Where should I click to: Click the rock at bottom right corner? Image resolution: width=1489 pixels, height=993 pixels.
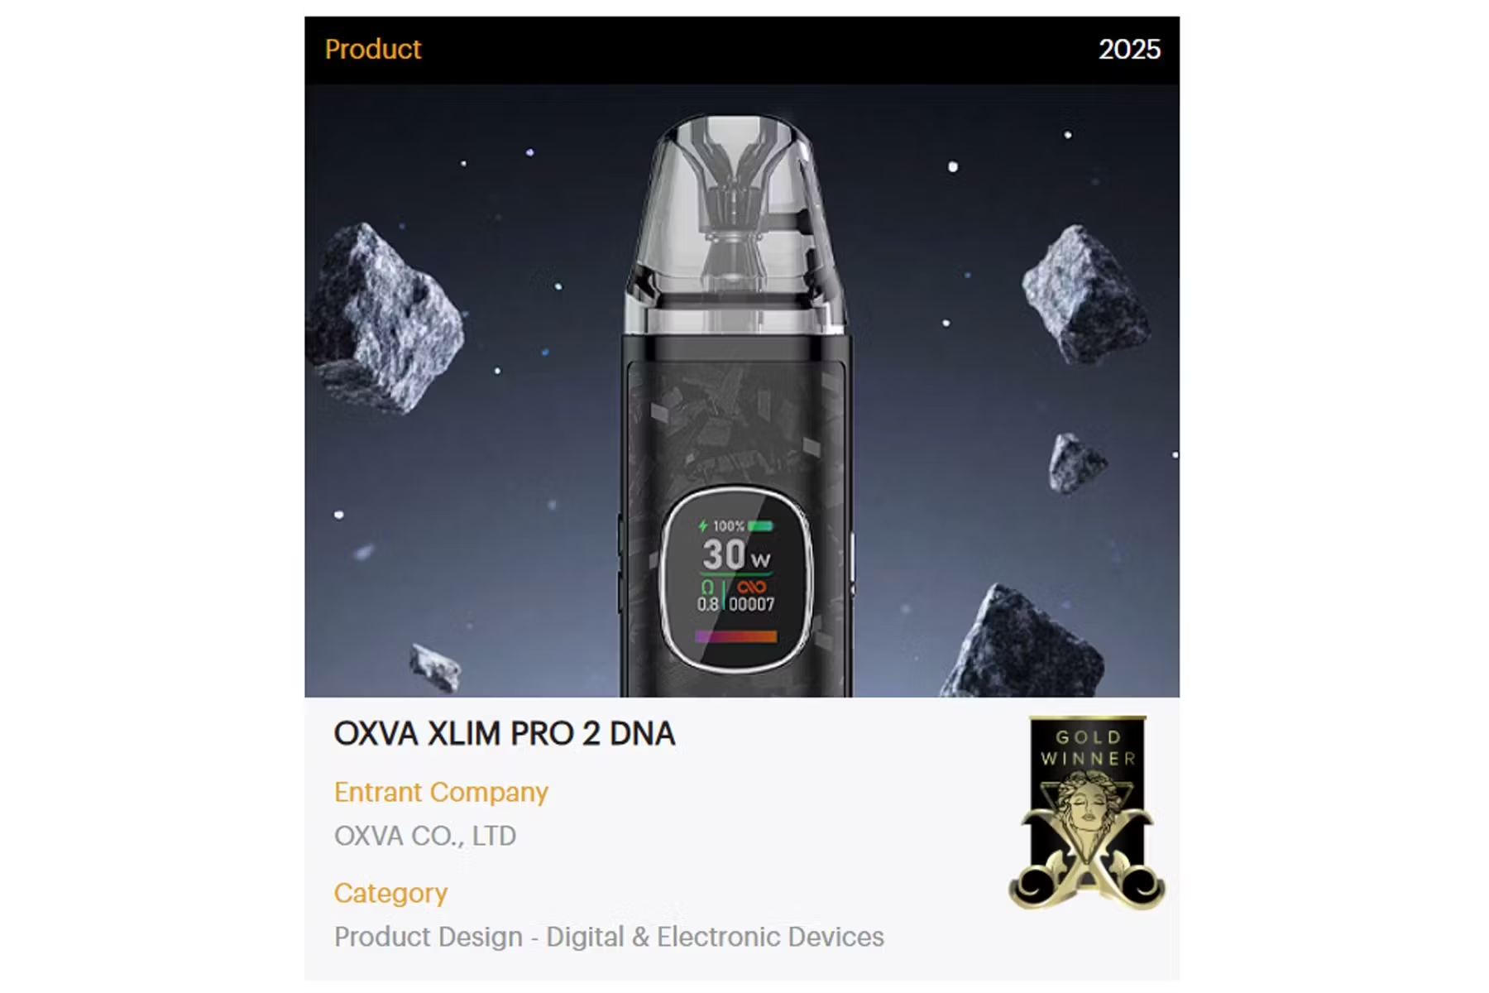pyautogui.click(x=1022, y=640)
